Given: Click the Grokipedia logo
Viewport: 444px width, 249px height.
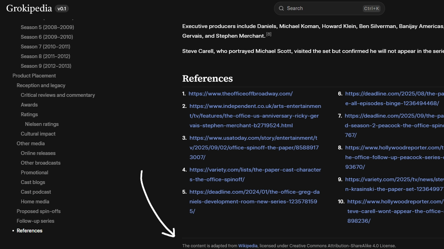Looking at the screenshot, I should 29,9.
